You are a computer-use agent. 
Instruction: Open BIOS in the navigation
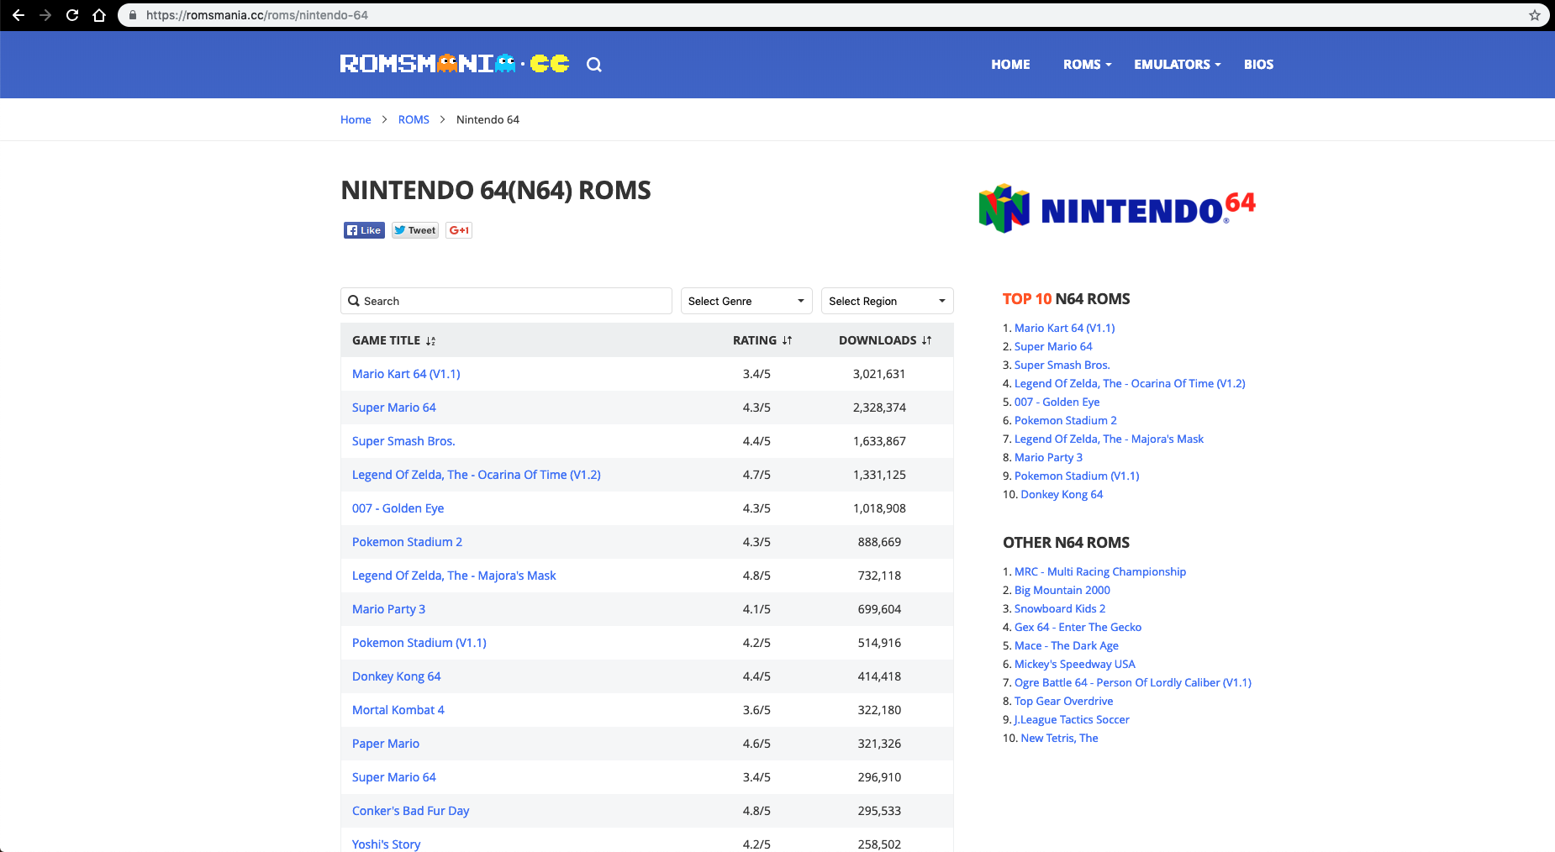coord(1258,65)
